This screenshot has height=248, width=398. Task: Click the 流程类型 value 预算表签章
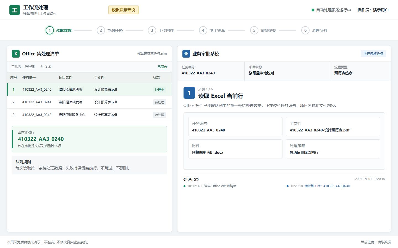[x=343, y=73]
